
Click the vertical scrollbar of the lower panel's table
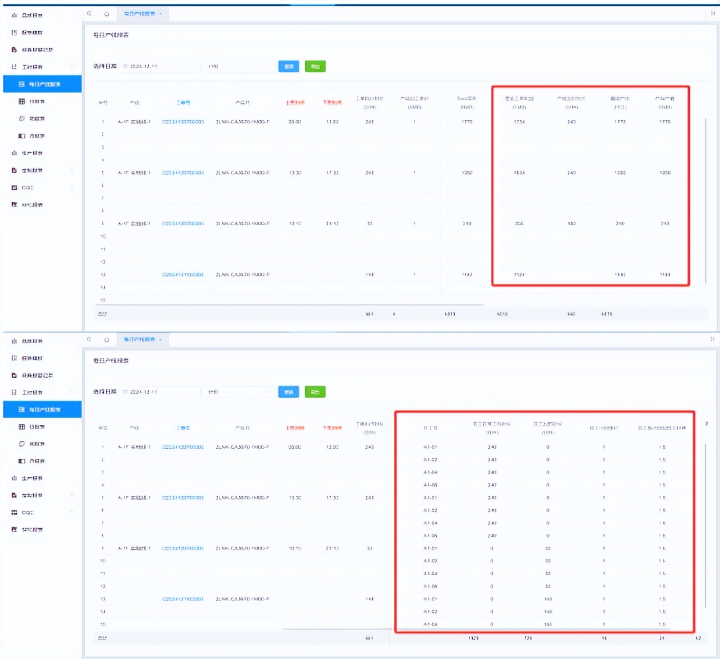point(706,524)
